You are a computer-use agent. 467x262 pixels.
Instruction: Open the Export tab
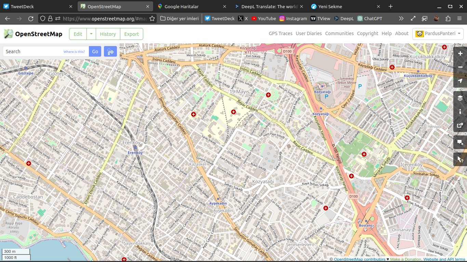click(132, 34)
